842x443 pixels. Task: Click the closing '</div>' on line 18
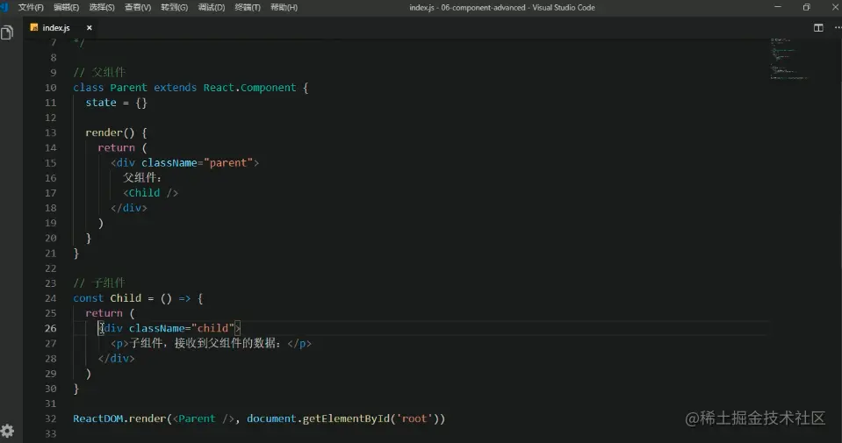coord(128,208)
